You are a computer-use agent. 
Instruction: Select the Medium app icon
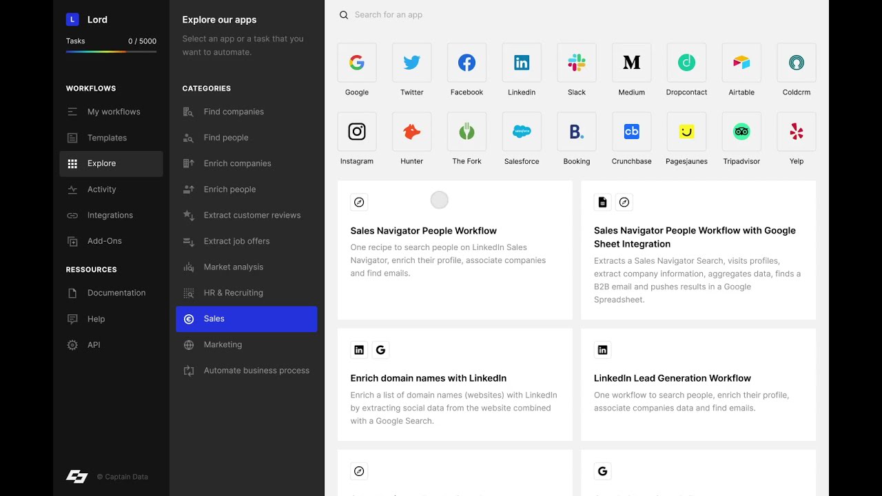click(x=632, y=63)
